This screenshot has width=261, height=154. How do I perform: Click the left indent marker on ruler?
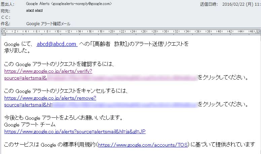pos(4,32)
